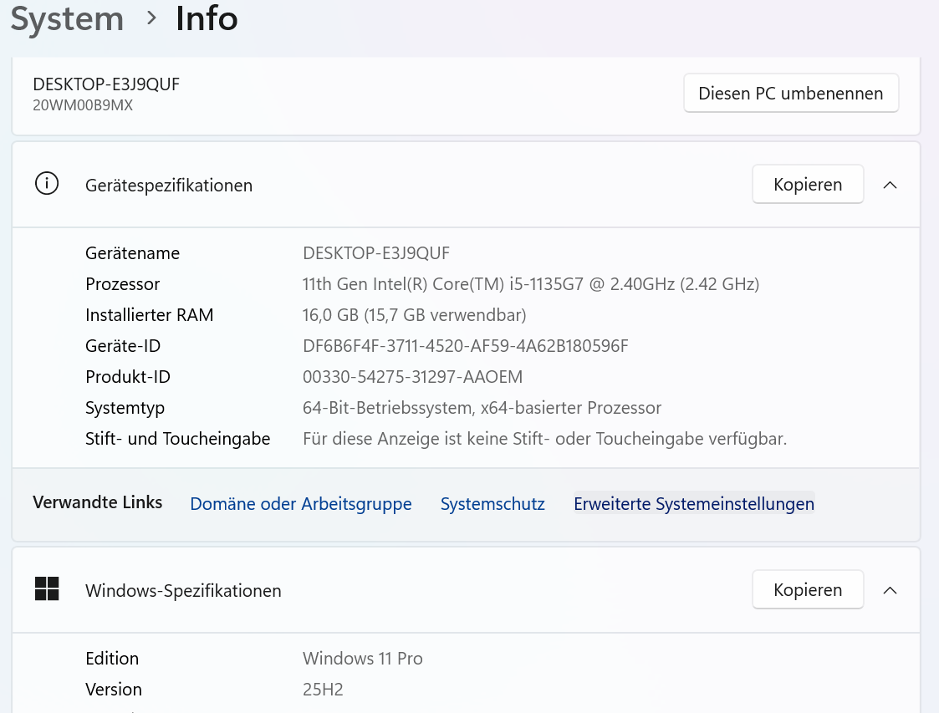Click the Gerätename label
This screenshot has height=713, width=939.
click(132, 253)
